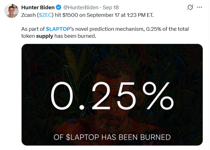The height and width of the screenshot is (150, 210).
Task: Open Hunter Biden's profile avatar
Action: tap(11, 11)
